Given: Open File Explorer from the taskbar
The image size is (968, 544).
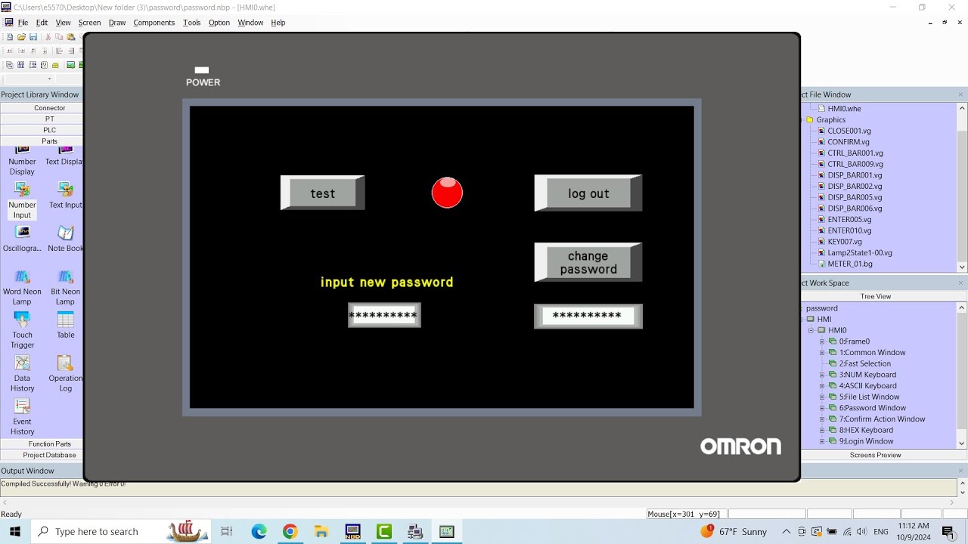Looking at the screenshot, I should [321, 532].
